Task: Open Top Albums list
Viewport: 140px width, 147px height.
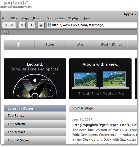Action: point(35,124)
